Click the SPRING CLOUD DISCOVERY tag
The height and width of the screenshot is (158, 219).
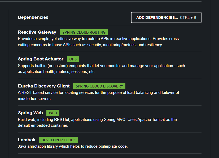99,86
